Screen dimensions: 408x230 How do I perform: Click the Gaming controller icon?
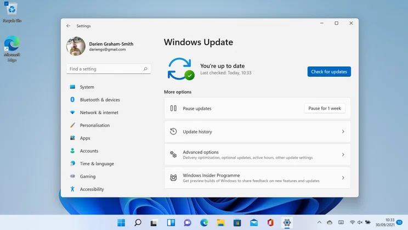(72, 176)
